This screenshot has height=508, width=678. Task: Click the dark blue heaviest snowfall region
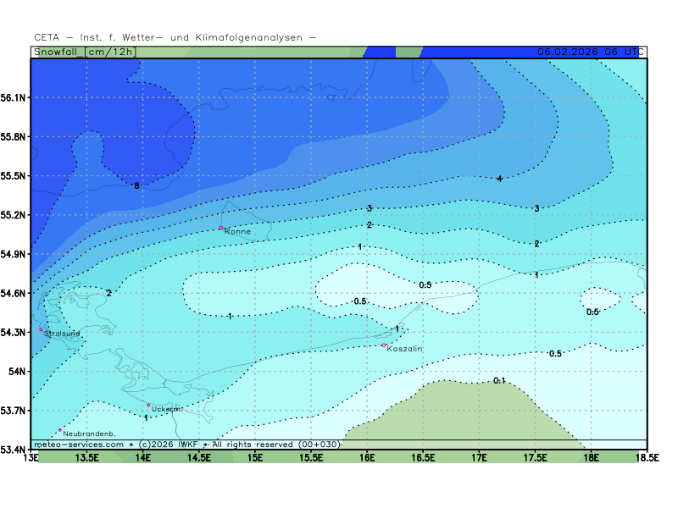[x=110, y=102]
